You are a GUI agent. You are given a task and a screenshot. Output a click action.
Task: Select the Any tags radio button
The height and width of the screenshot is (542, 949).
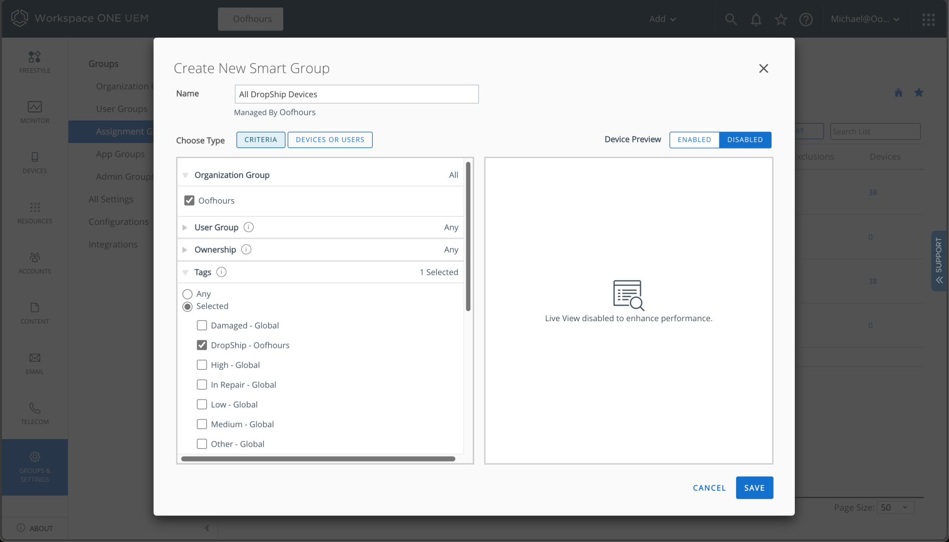click(x=187, y=294)
